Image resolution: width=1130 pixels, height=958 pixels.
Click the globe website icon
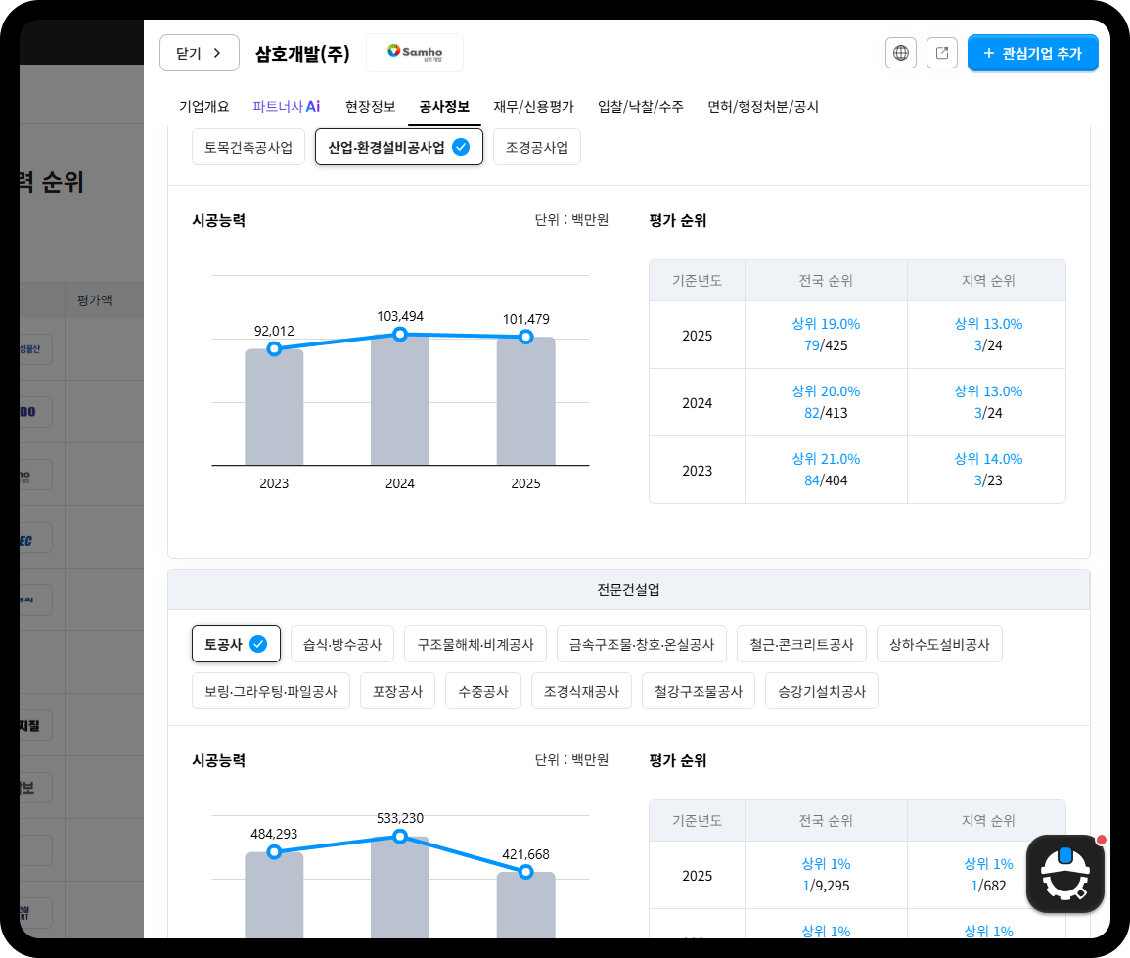point(901,53)
